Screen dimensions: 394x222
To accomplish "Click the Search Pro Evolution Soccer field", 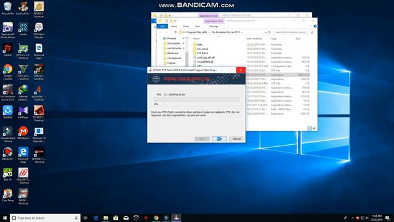I will pos(294,32).
